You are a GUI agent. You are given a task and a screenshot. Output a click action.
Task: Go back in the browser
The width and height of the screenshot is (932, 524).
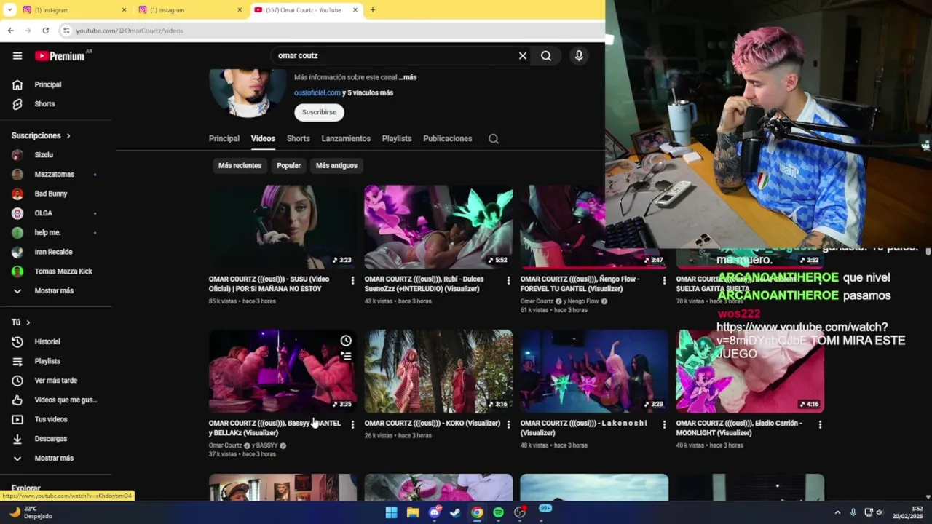10,31
